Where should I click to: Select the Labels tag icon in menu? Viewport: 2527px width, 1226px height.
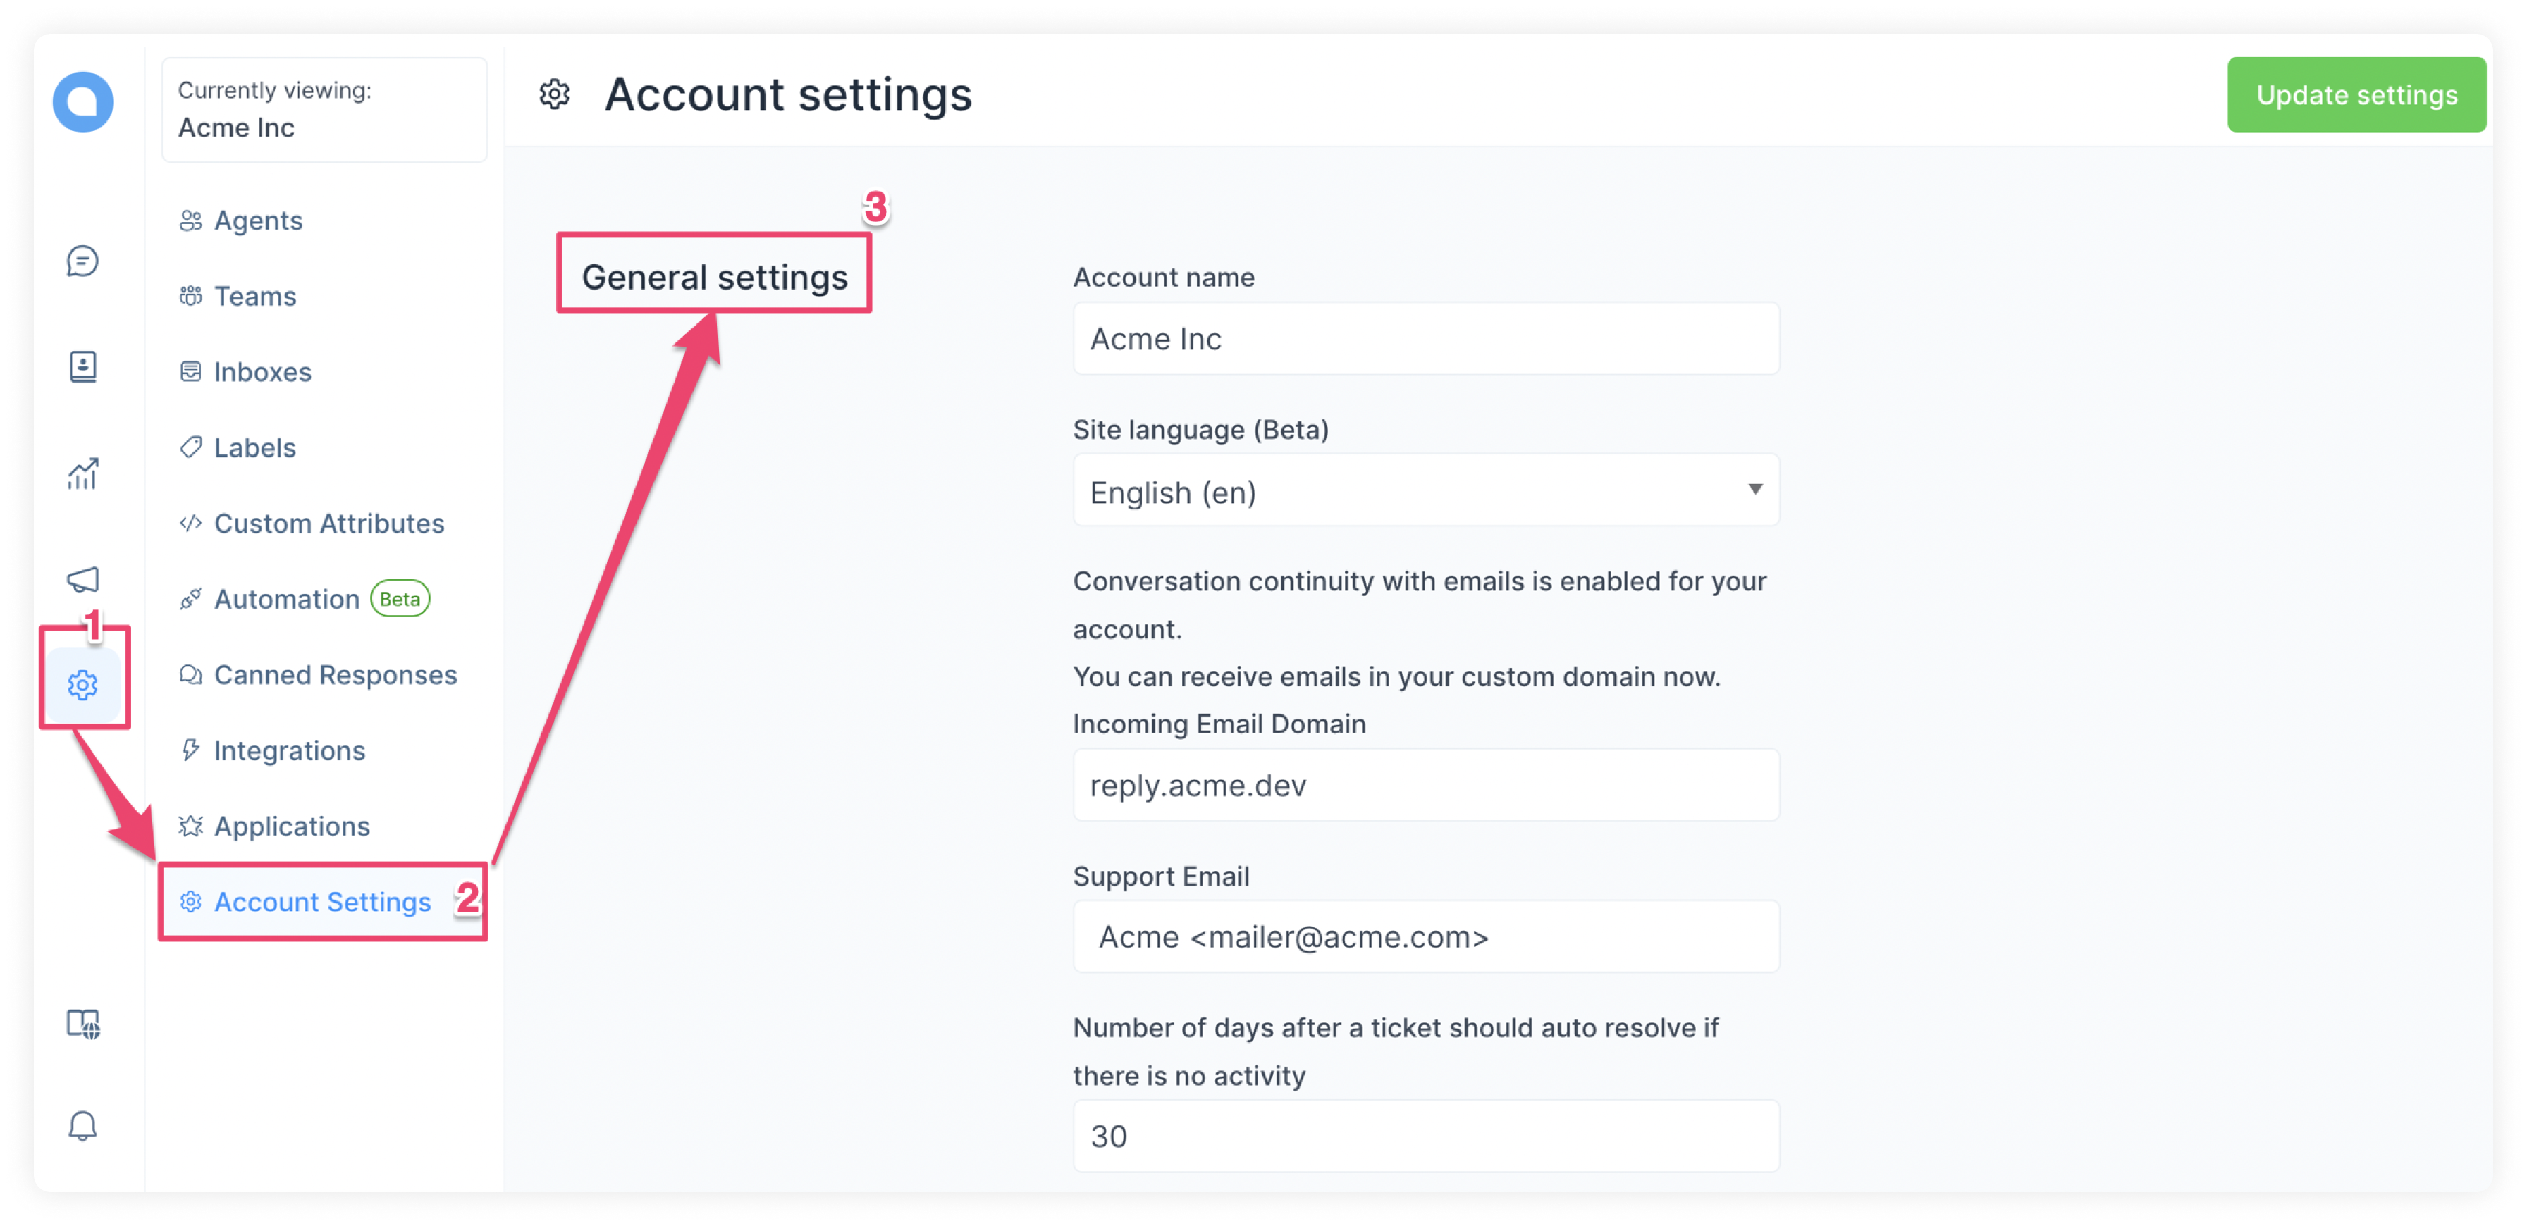pyautogui.click(x=192, y=446)
